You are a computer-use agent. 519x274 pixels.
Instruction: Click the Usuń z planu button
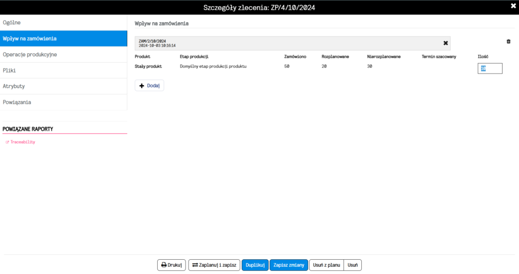pos(326,265)
